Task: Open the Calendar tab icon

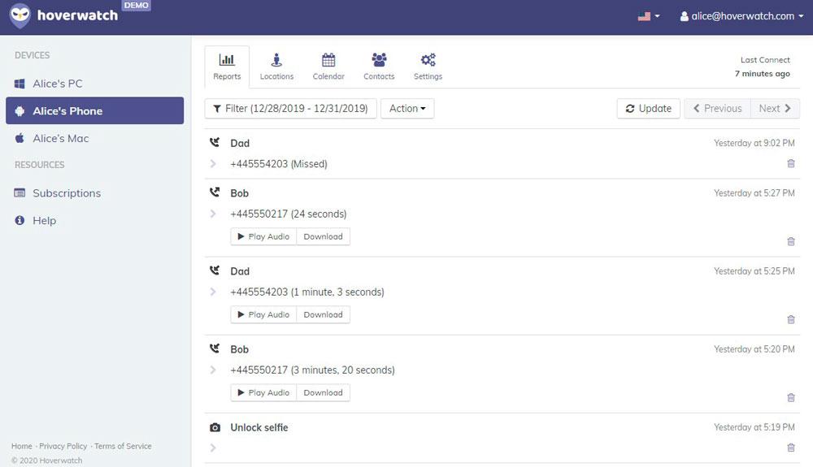Action: [x=328, y=60]
